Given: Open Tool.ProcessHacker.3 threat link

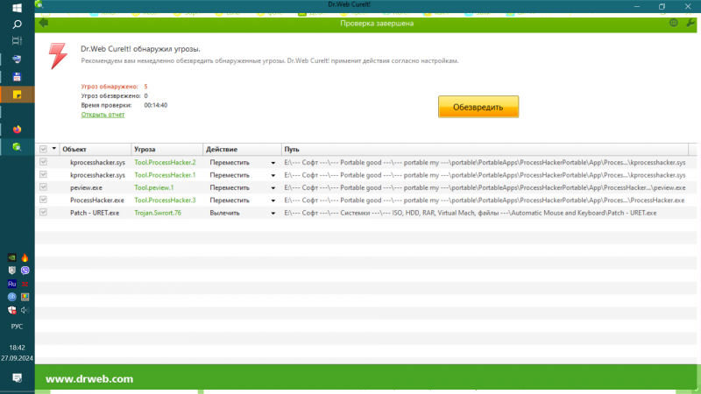Looking at the screenshot, I should [x=165, y=201].
